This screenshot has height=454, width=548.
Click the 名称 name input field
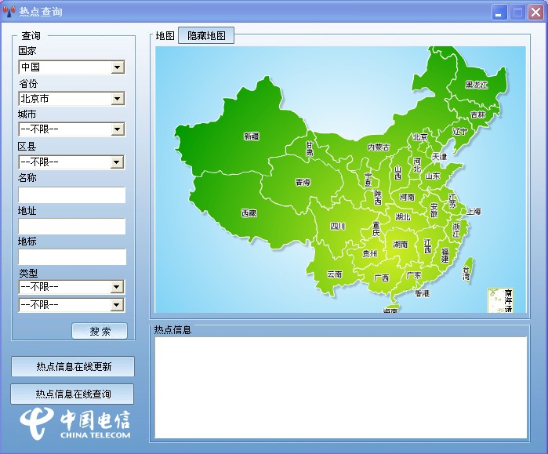click(71, 194)
